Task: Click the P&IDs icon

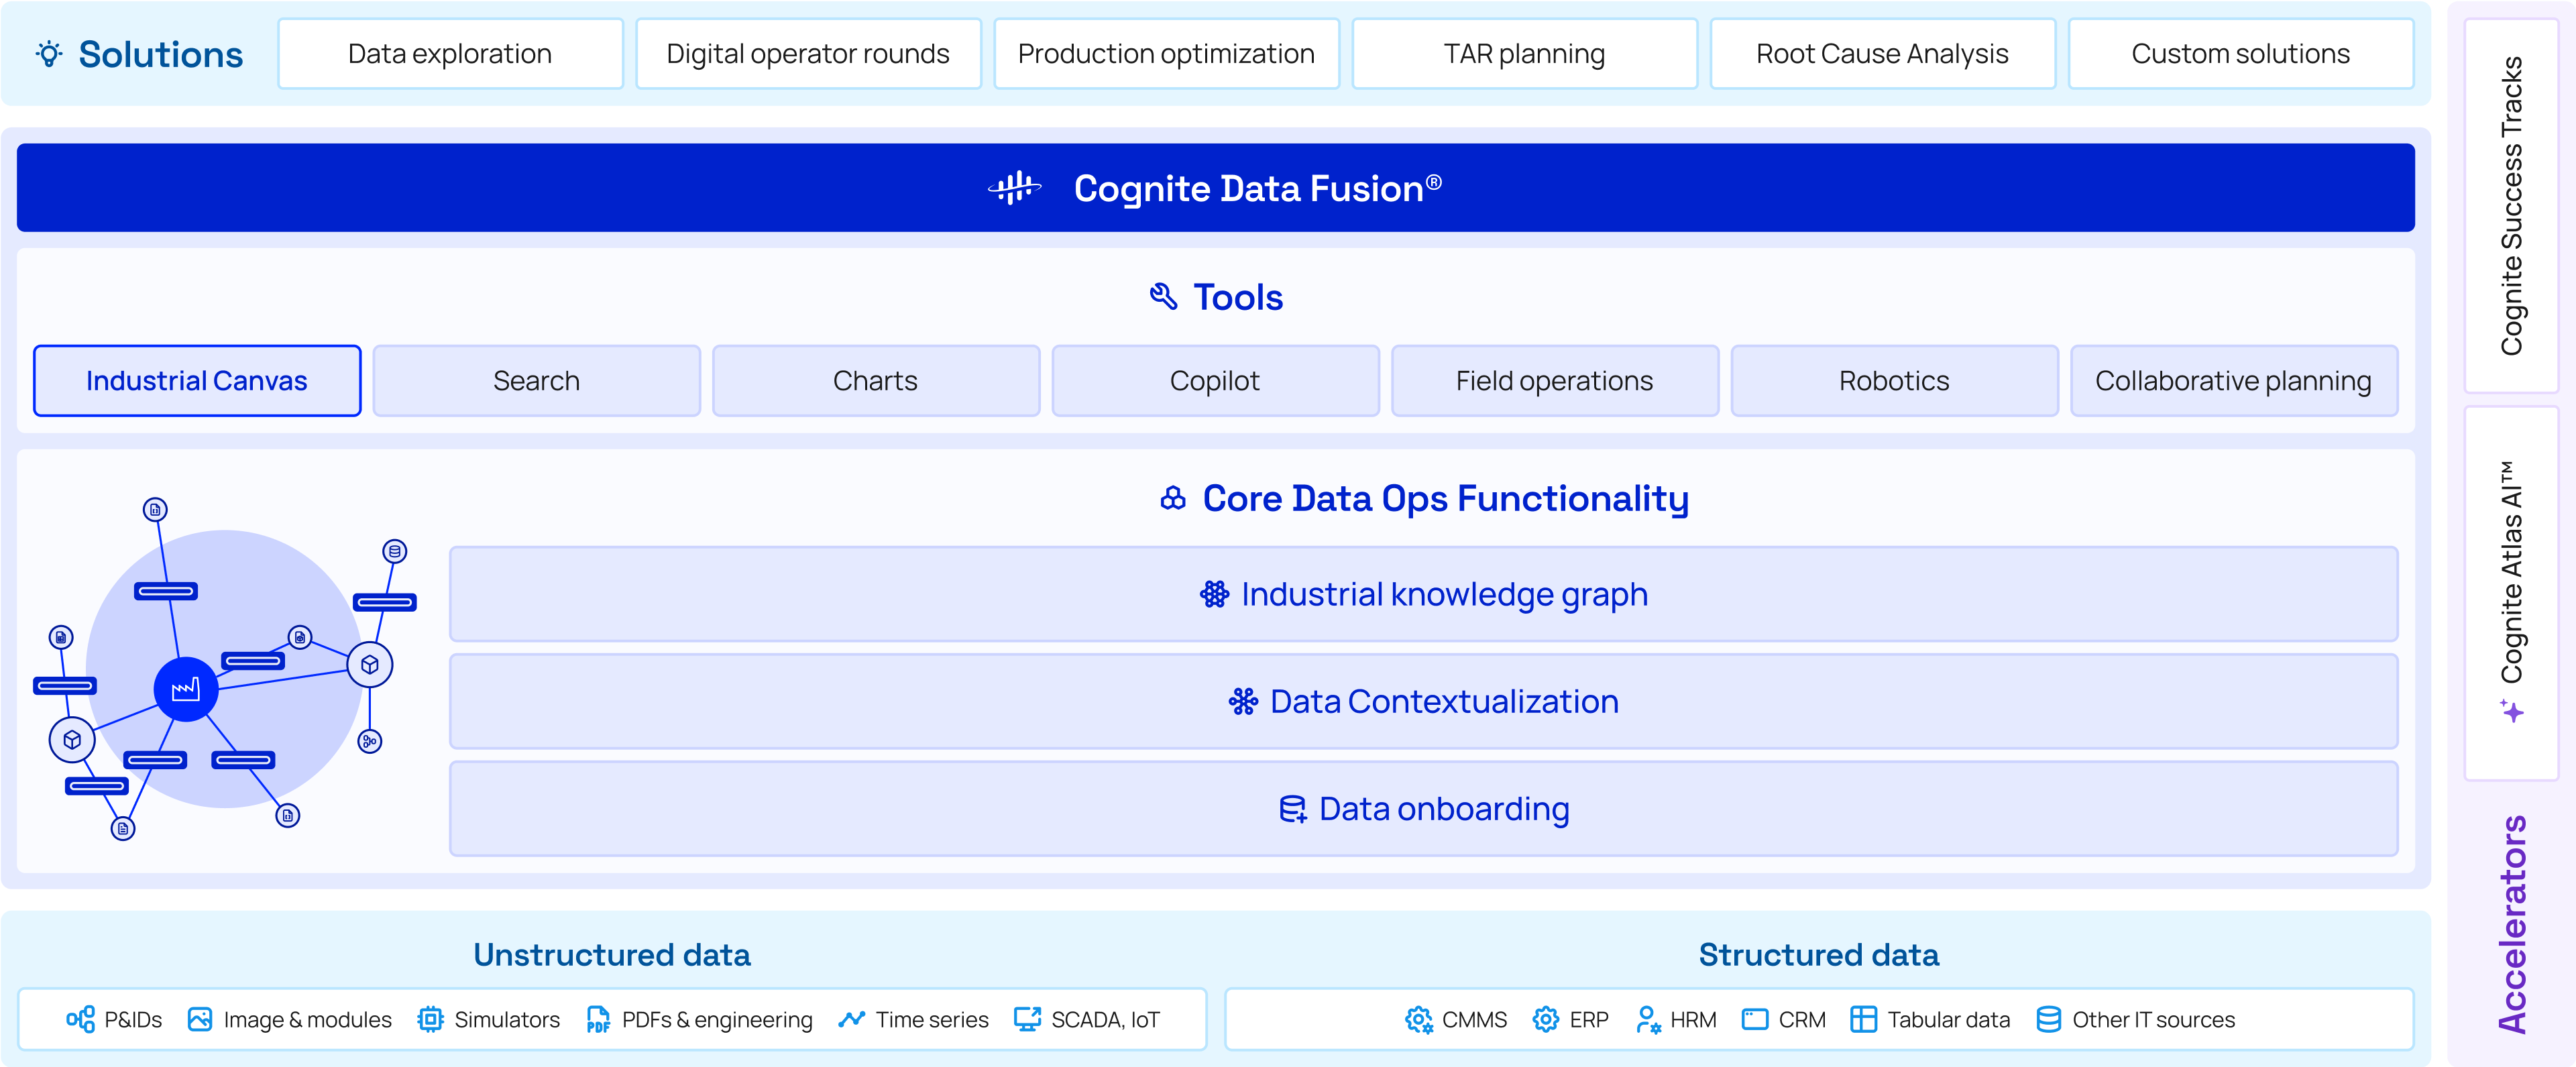Action: pos(80,1019)
